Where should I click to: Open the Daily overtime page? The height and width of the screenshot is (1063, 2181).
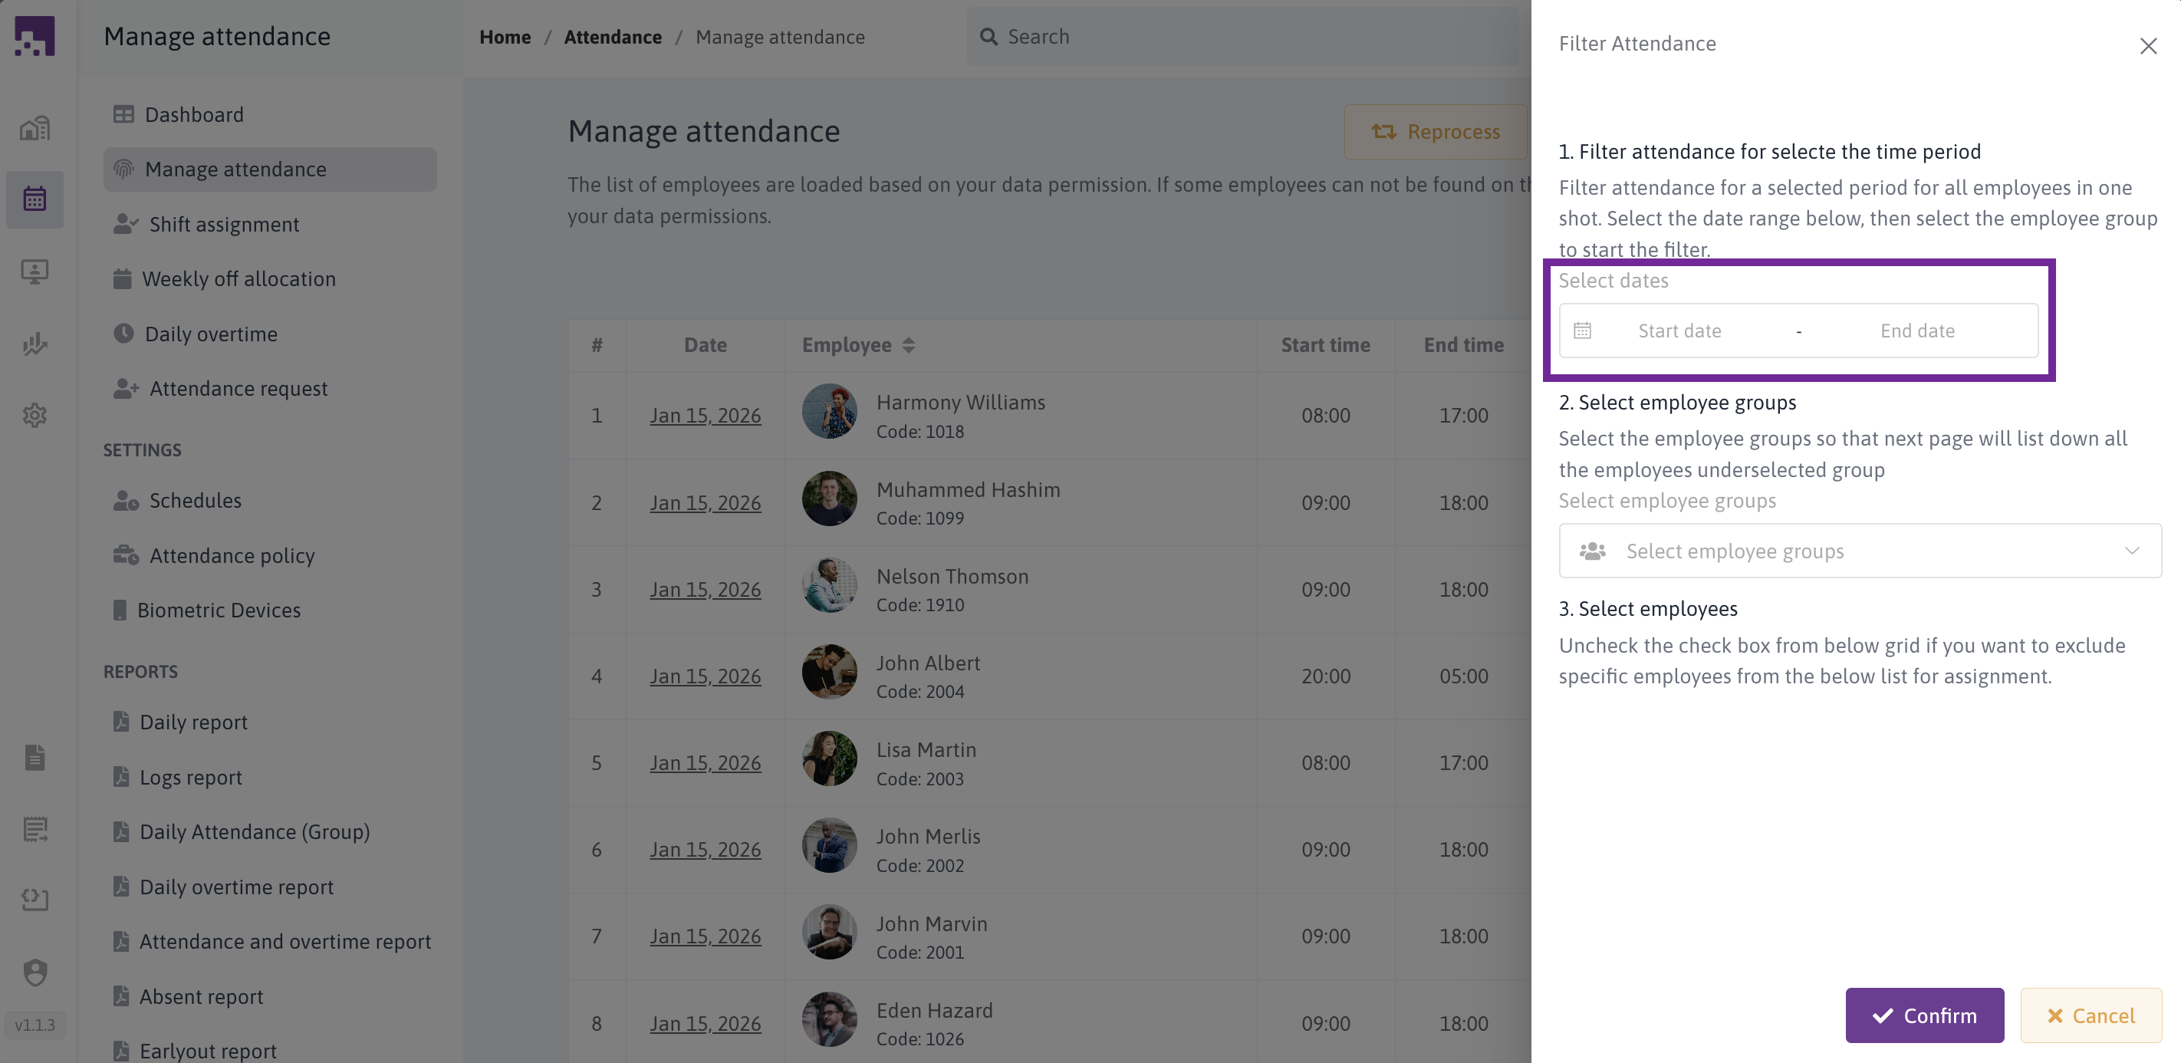[x=211, y=334]
